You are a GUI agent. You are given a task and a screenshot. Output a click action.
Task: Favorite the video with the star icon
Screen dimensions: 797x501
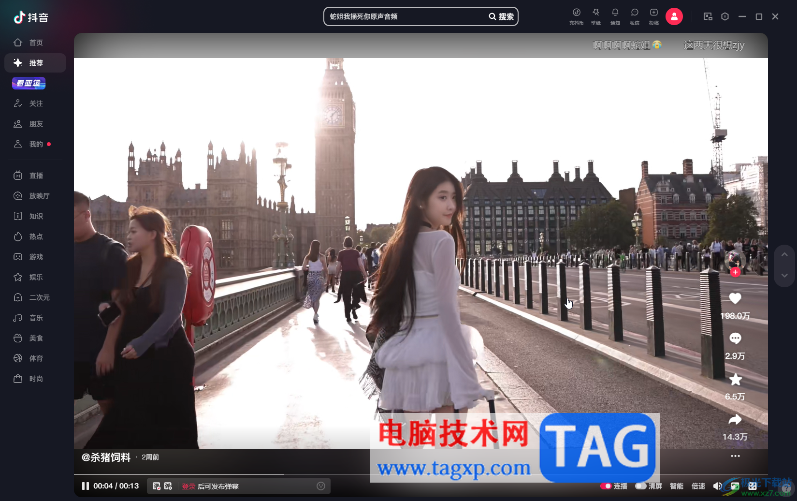point(735,380)
